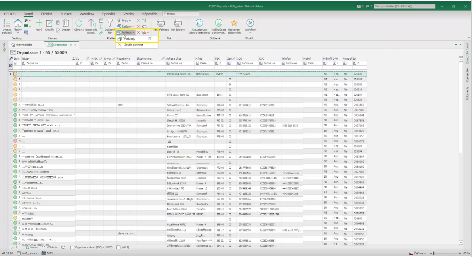
Task: Click the Tisk šablony printer icon
Action: 178,23
